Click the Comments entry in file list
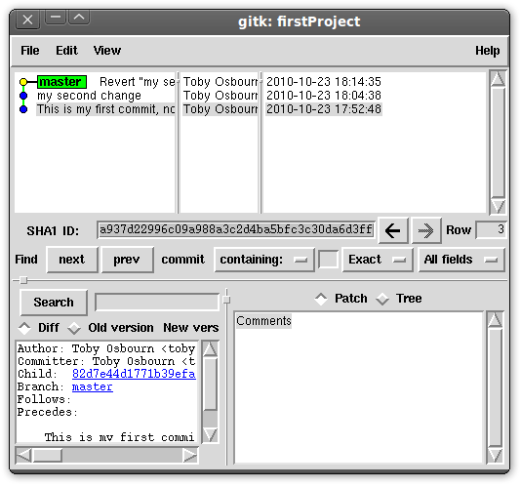The image size is (521, 487). tap(263, 321)
